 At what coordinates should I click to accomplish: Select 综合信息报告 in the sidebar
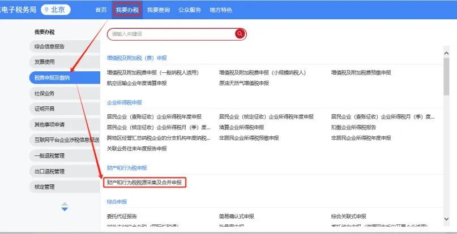[x=49, y=46]
